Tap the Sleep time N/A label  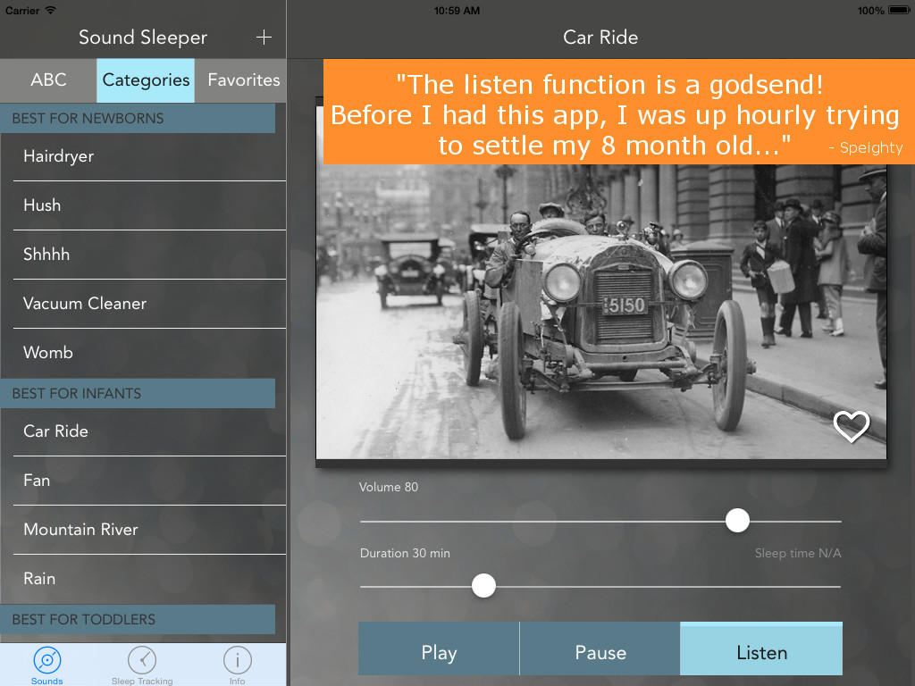click(798, 553)
